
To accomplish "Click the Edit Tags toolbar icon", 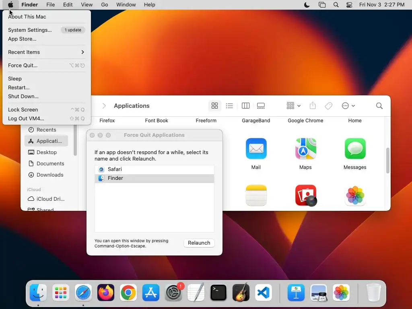I will (328, 106).
